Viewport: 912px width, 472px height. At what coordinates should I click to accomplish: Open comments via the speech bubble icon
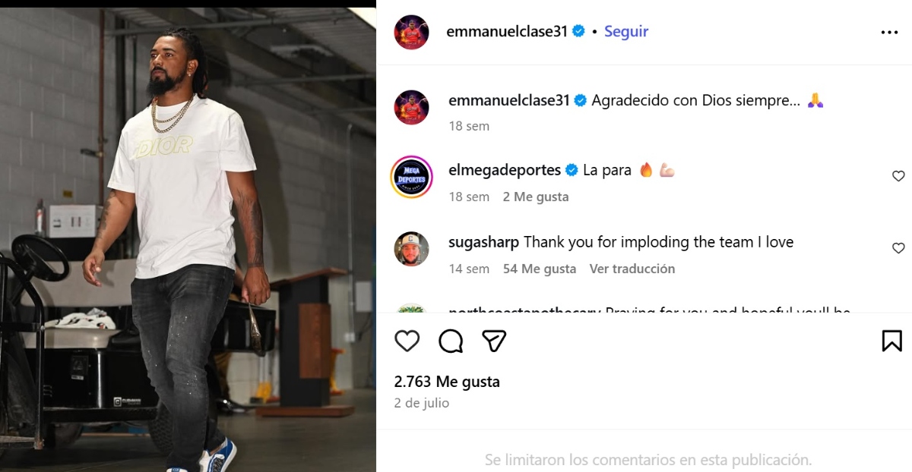[x=451, y=341]
